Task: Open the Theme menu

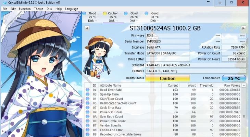Action: tap(39, 9)
